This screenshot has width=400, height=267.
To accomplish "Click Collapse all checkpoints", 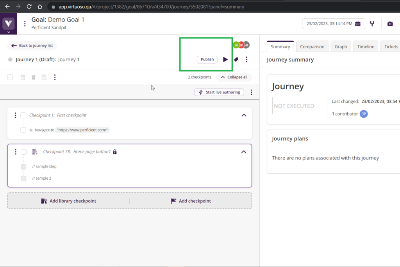I will pos(234,77).
